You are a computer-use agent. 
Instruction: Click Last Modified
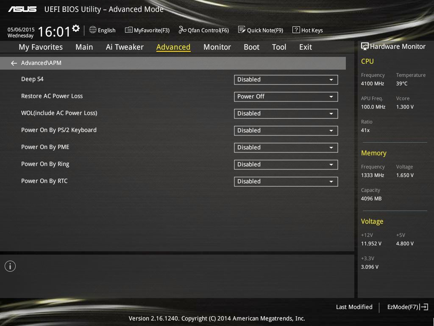coord(354,307)
